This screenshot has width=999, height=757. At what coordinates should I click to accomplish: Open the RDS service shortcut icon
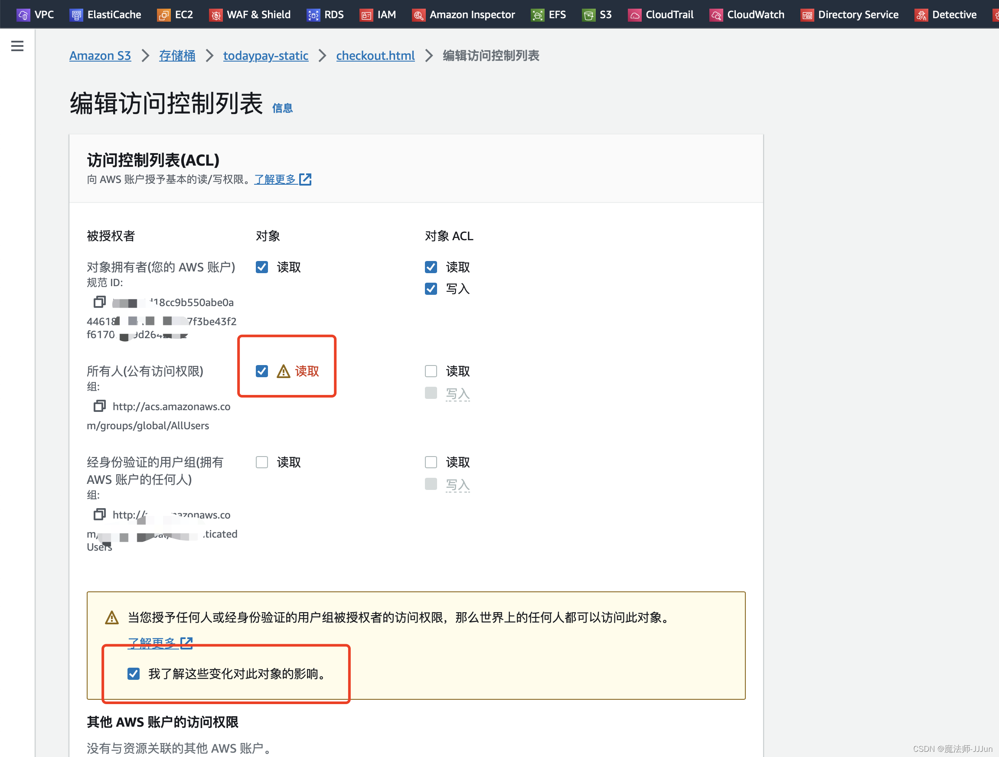tap(313, 15)
